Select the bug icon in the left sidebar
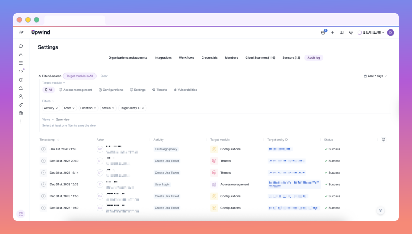The height and width of the screenshot is (234, 412). (x=21, y=80)
